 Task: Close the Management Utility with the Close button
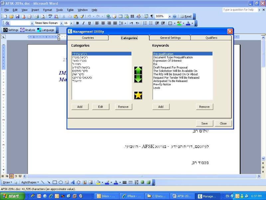tap(223, 123)
